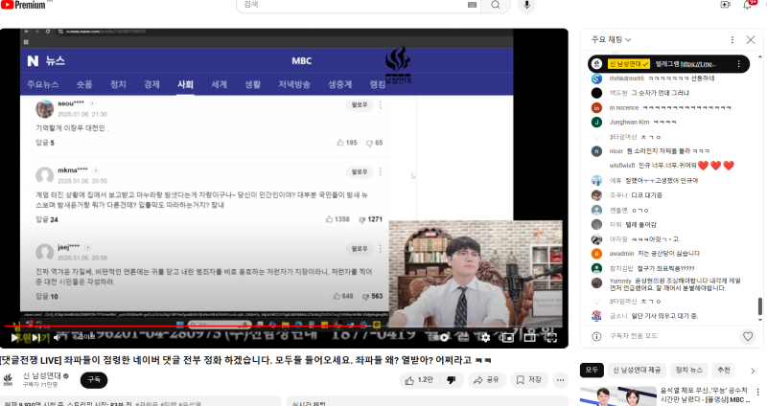Click the info icon next to 구독자 전용 모드
This screenshot has height=406, width=767.
[596, 336]
